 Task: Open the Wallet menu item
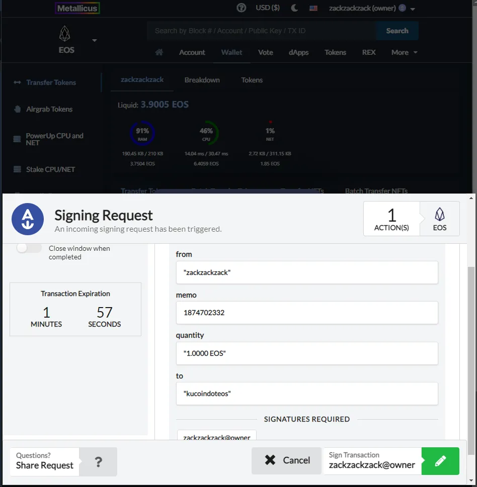[x=231, y=52]
